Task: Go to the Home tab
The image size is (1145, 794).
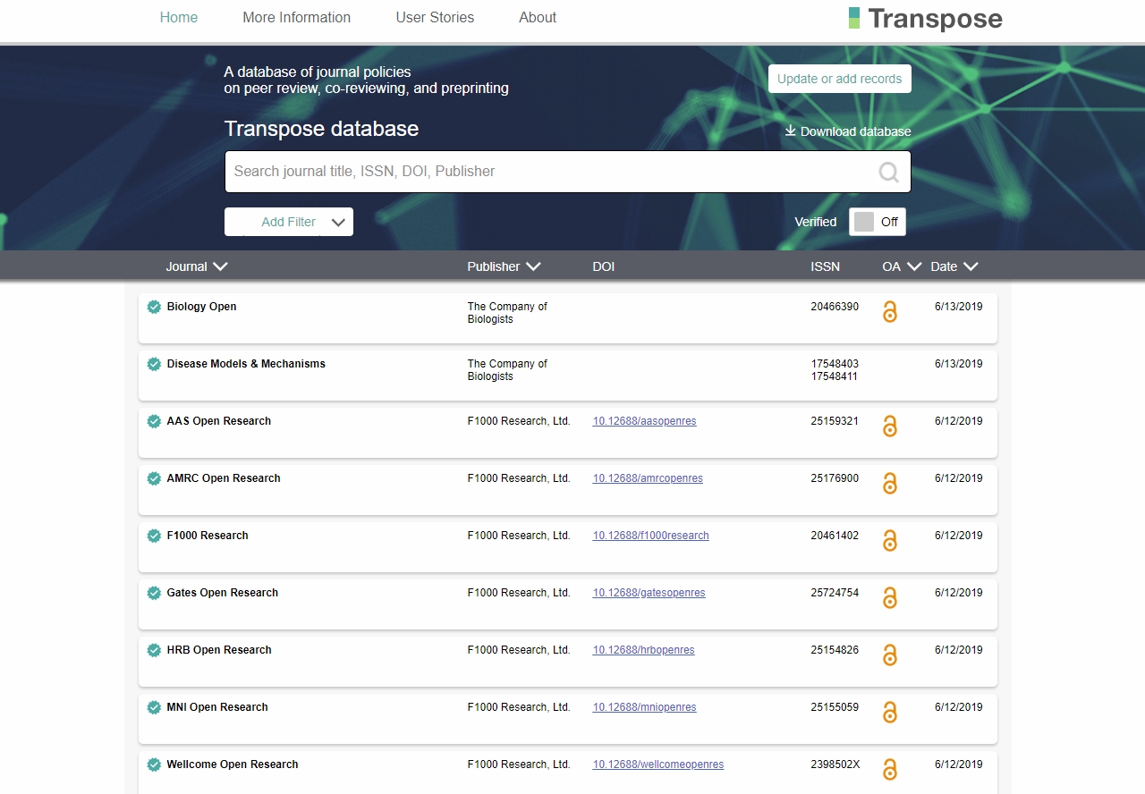Action: pos(179,17)
